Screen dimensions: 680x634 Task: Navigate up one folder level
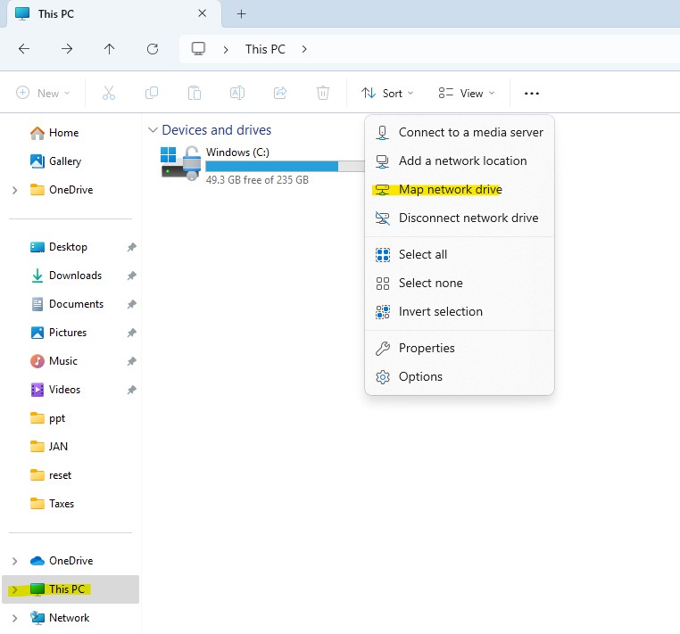(x=109, y=49)
